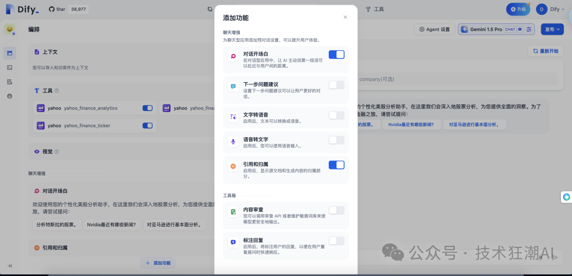Toggle the yahoo_finance_ticker tool switch

point(147,126)
